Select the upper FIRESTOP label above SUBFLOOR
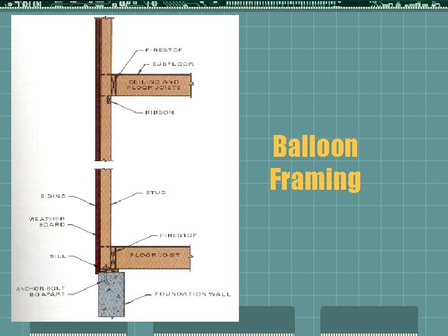Image resolution: width=448 pixels, height=336 pixels. (164, 50)
